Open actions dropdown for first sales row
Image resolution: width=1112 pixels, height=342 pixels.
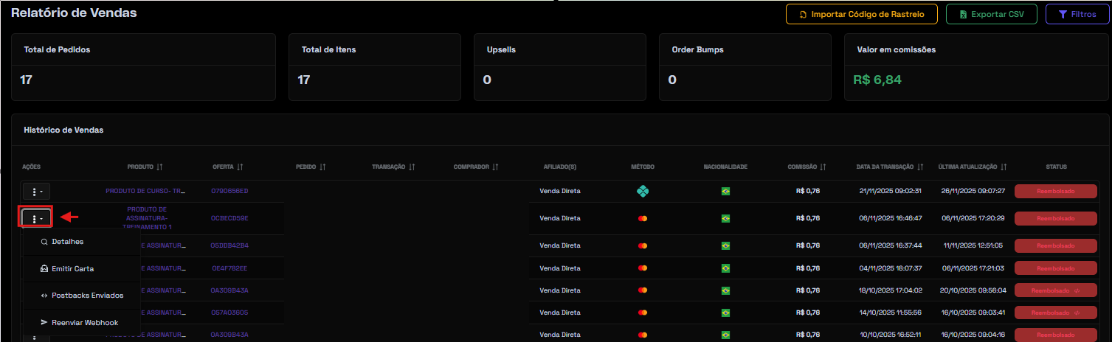tap(37, 191)
